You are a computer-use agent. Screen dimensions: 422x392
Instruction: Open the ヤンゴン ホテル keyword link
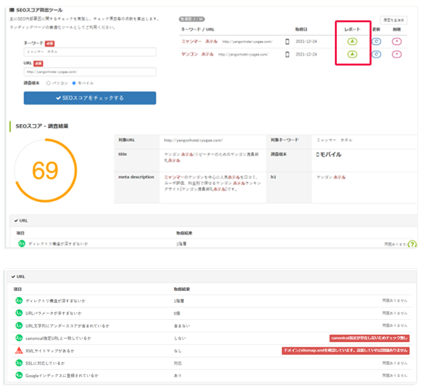(x=197, y=54)
